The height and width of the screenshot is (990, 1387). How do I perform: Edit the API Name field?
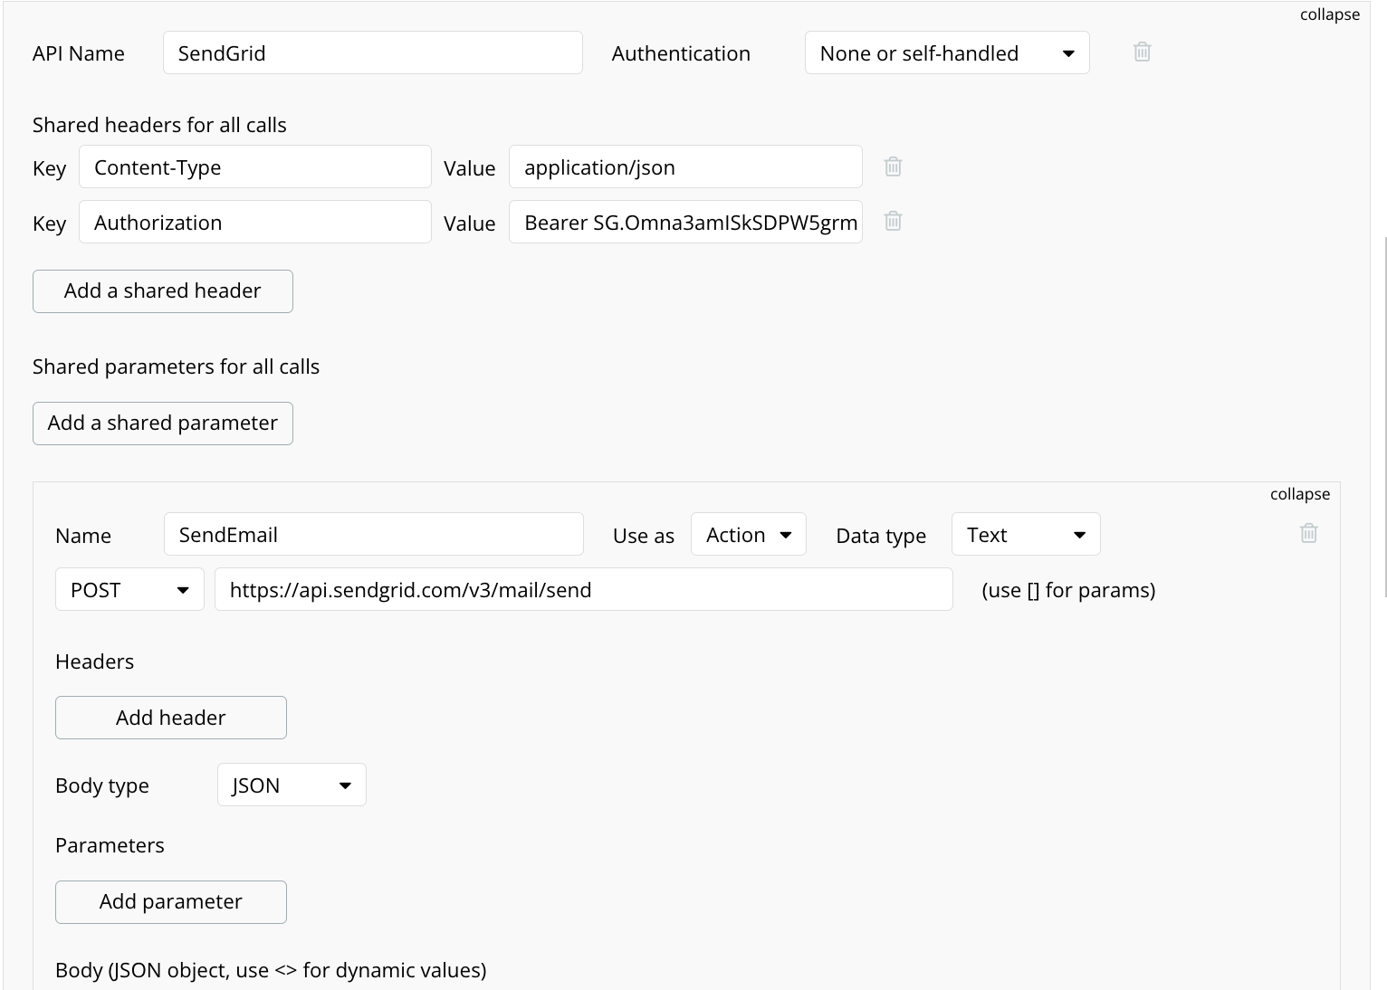pos(372,53)
